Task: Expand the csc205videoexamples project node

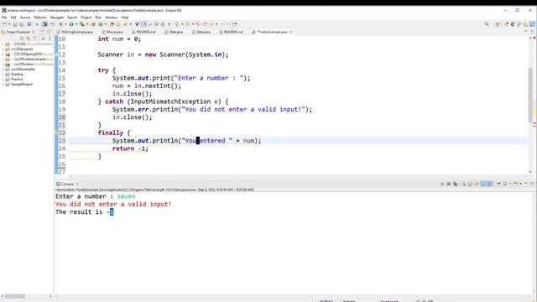Action: [x=3, y=59]
